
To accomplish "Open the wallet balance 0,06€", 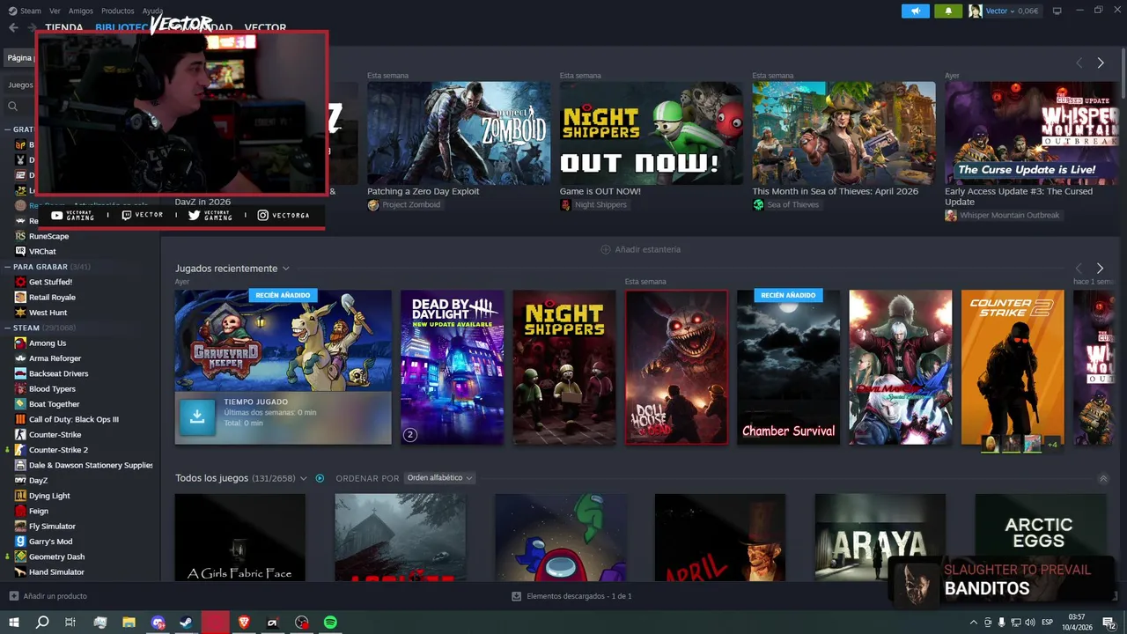I will (x=1028, y=11).
